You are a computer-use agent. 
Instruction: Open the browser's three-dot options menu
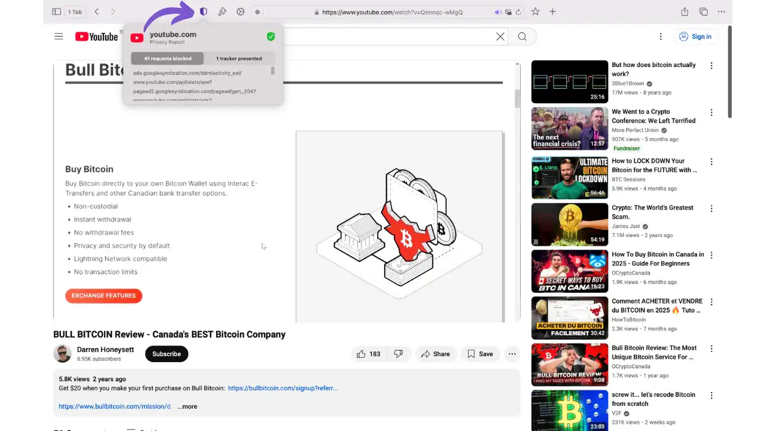[721, 11]
